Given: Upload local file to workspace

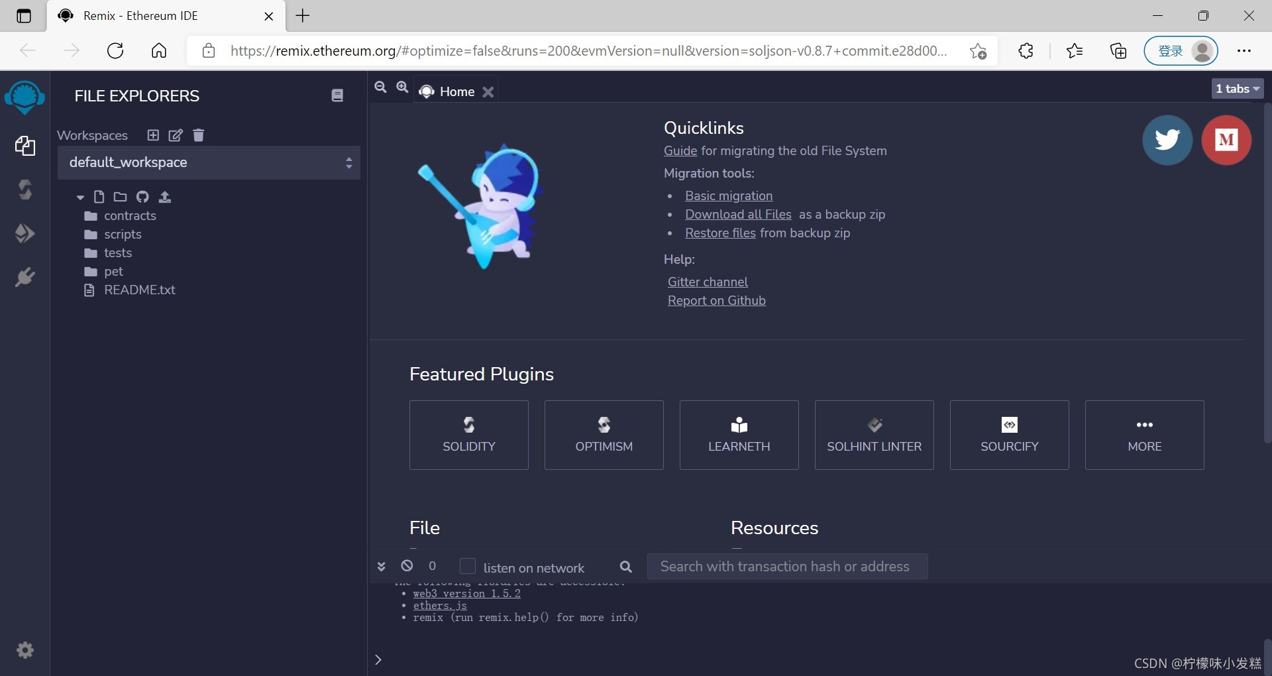Looking at the screenshot, I should (x=165, y=197).
